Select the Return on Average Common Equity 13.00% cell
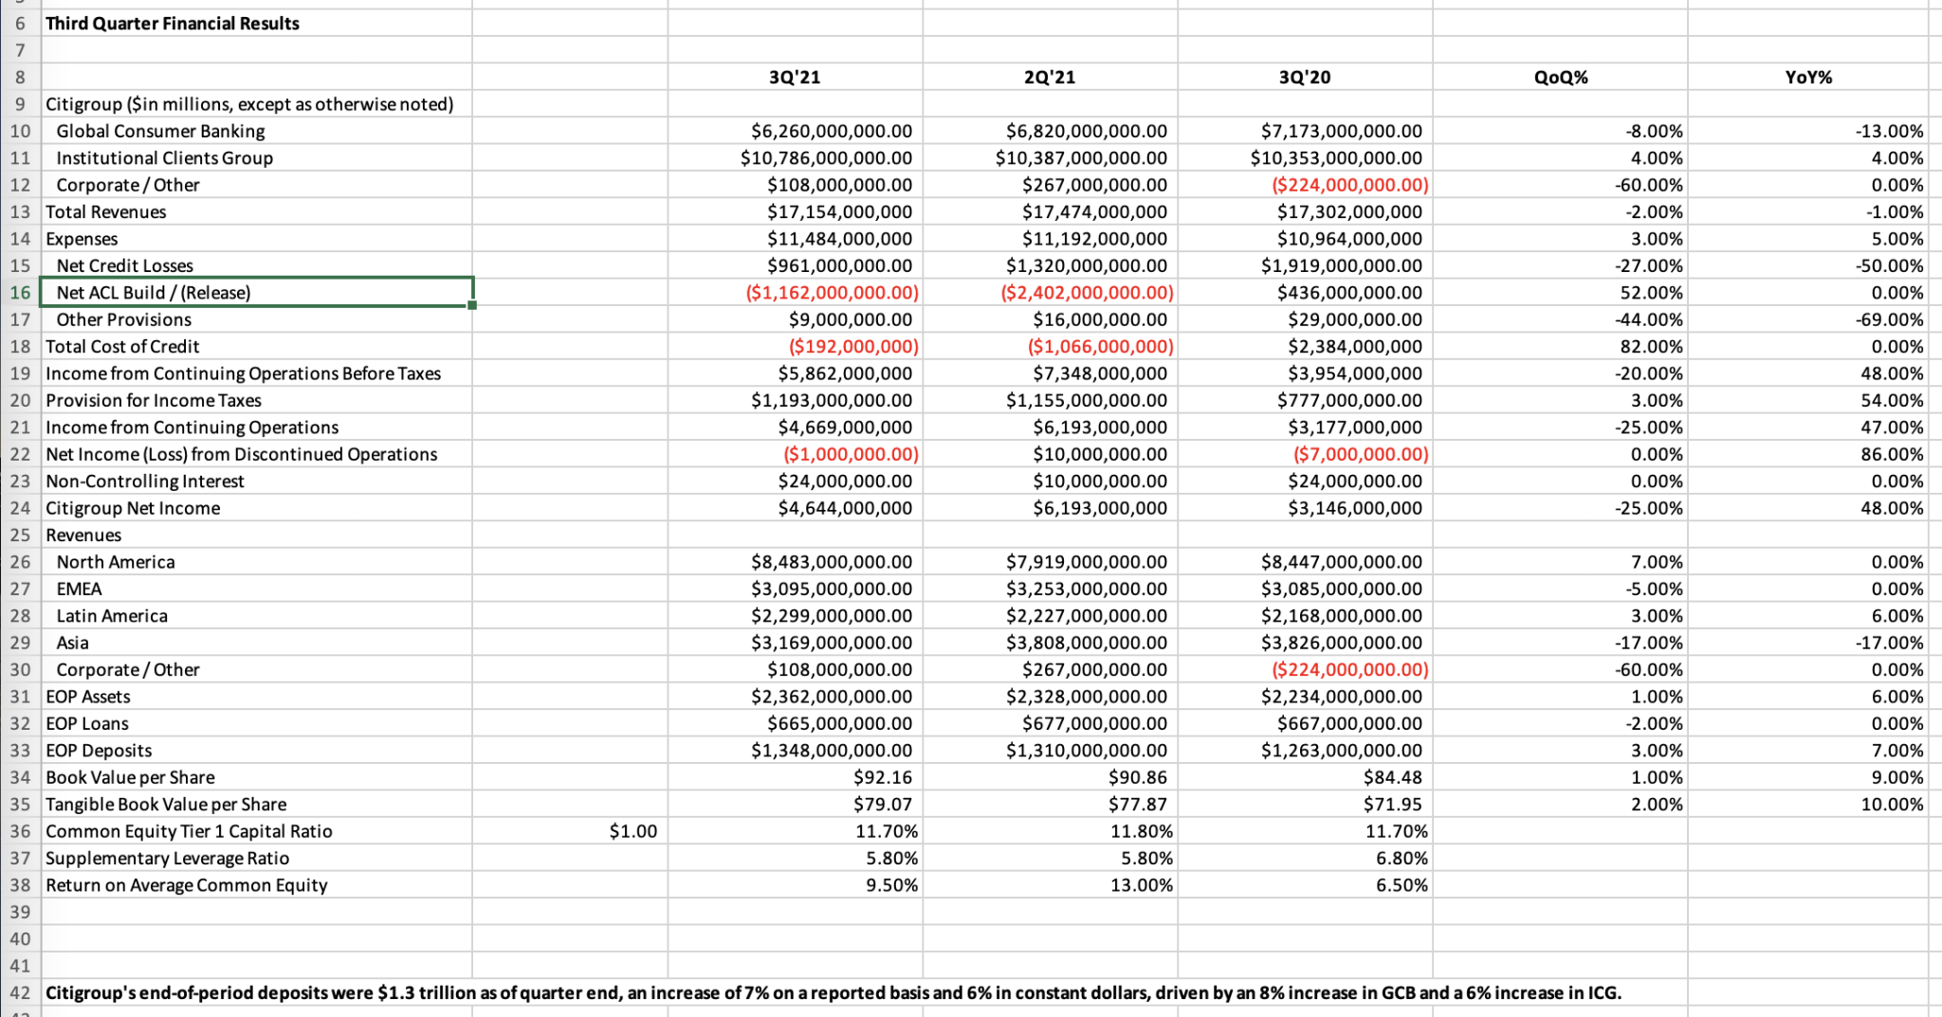 click(x=1141, y=885)
